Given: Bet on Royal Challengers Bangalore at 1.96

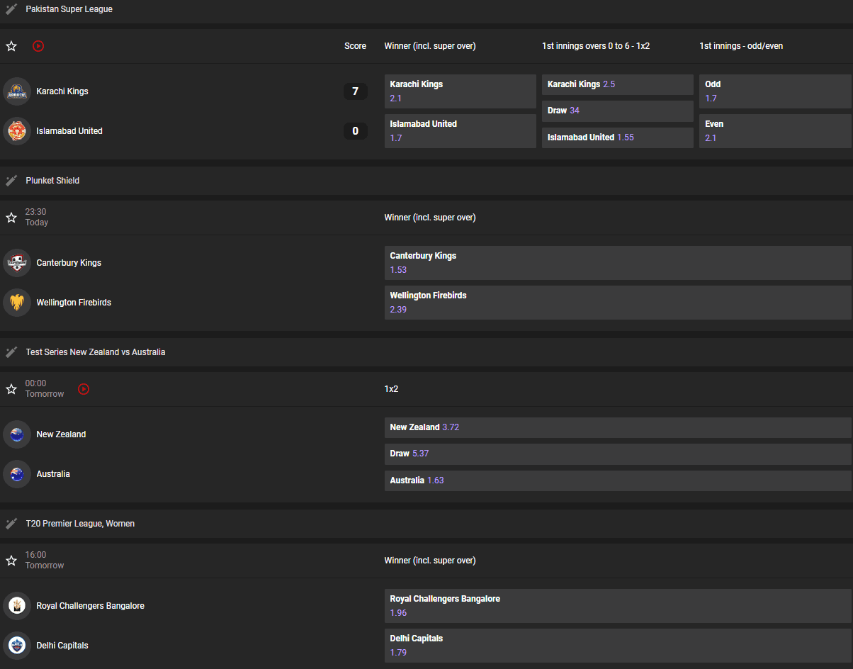Looking at the screenshot, I should [618, 606].
